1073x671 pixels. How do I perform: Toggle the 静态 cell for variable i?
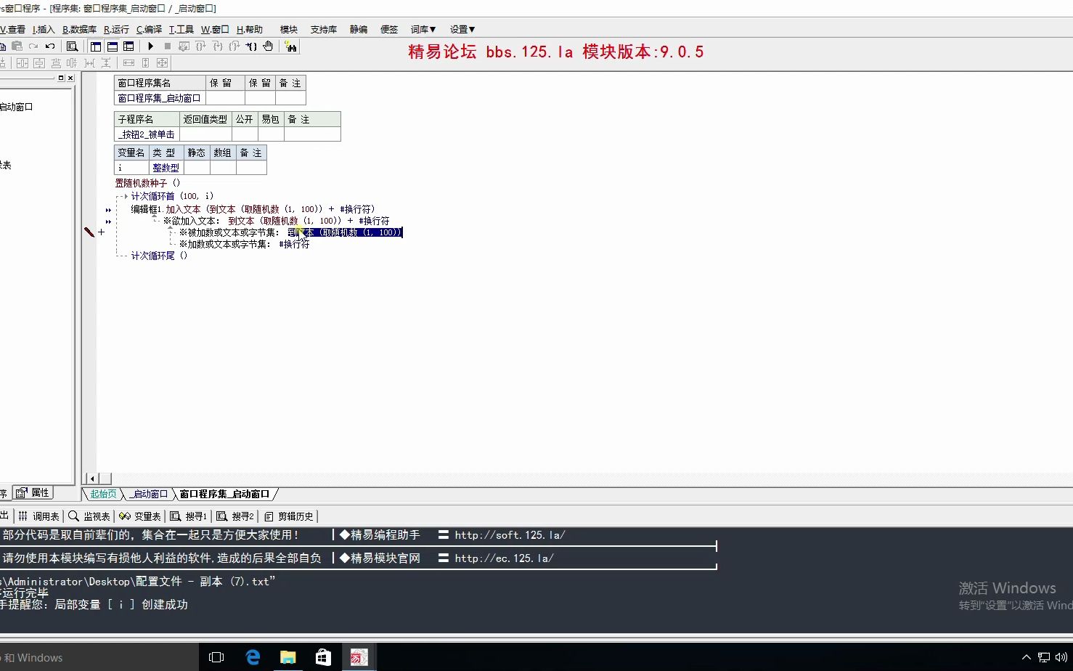(195, 167)
